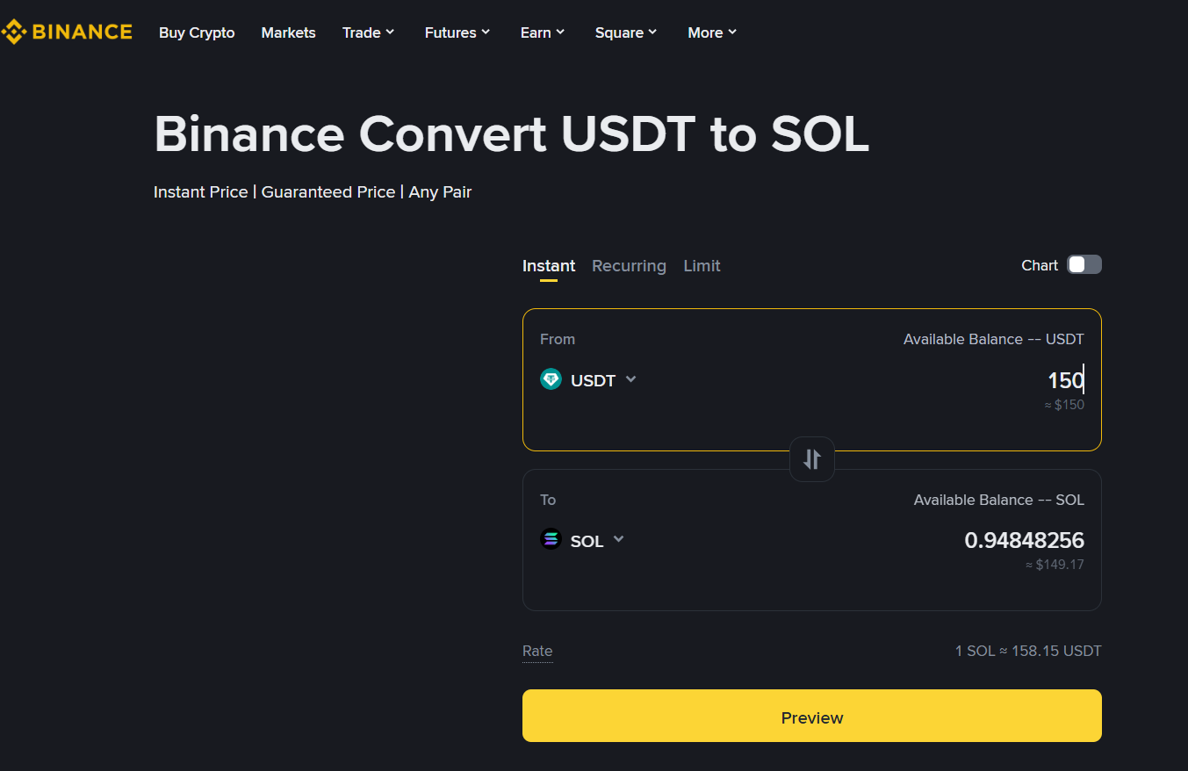Click the From amount field showing 150
1188x771 pixels.
tap(1065, 380)
